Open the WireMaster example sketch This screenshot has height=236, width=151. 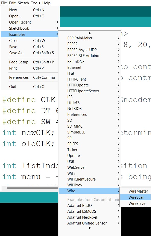coord(135,191)
